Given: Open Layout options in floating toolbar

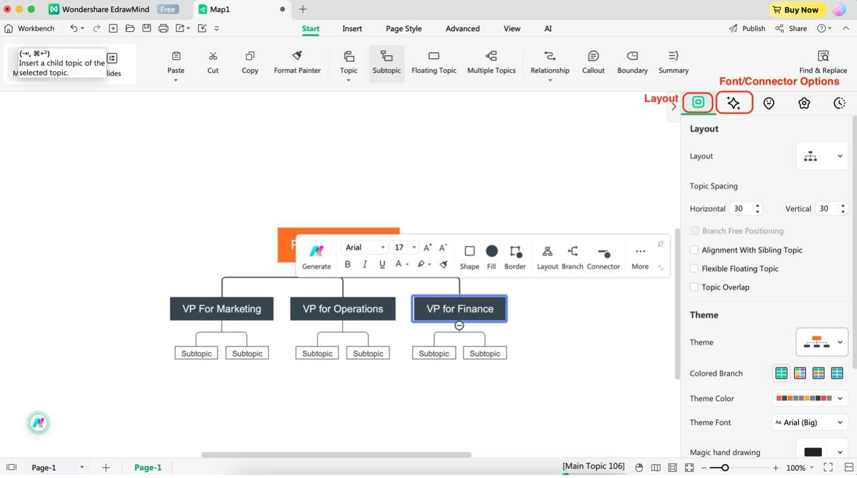Looking at the screenshot, I should click(x=547, y=257).
